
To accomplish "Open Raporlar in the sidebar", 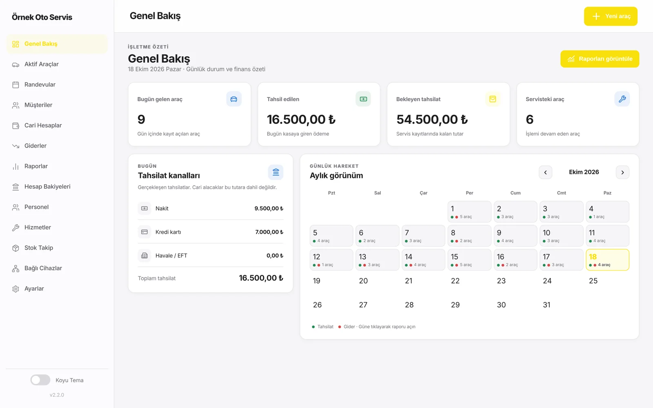I will click(x=57, y=166).
